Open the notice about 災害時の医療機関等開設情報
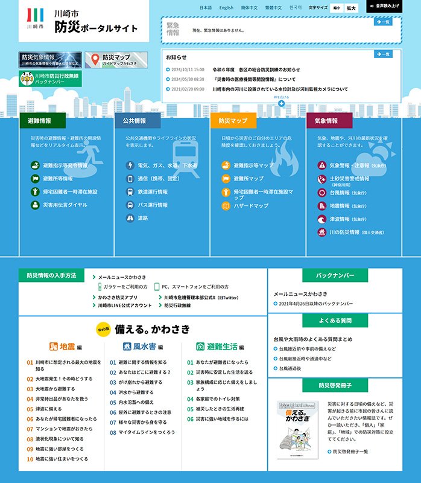This screenshot has width=421, height=483. [254, 79]
